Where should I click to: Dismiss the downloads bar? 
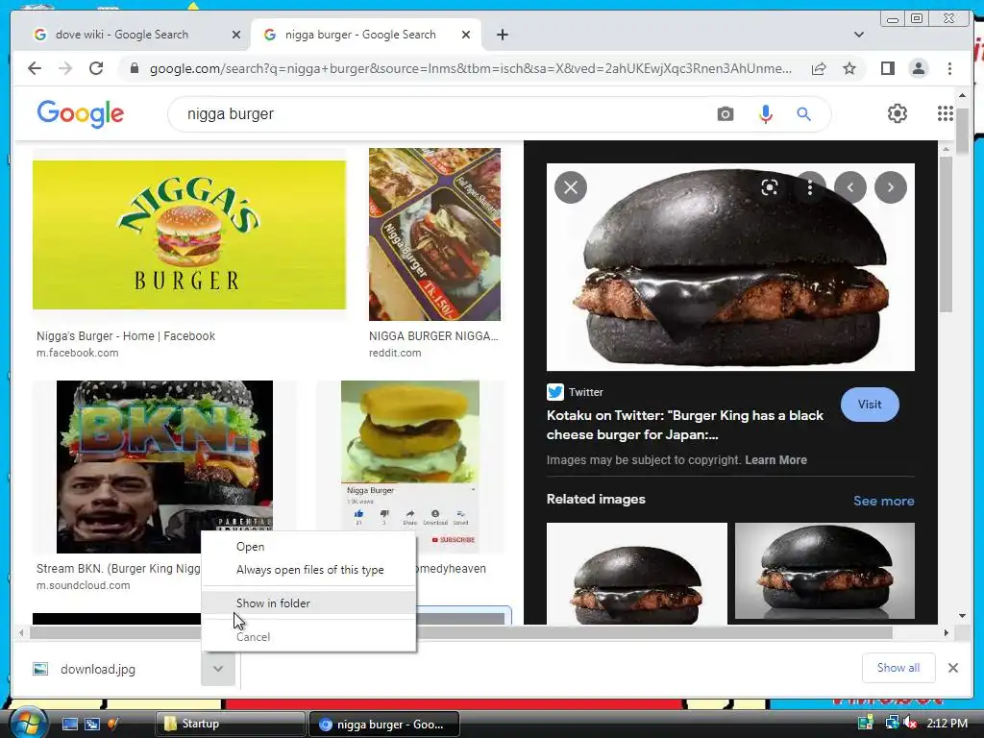tap(952, 668)
